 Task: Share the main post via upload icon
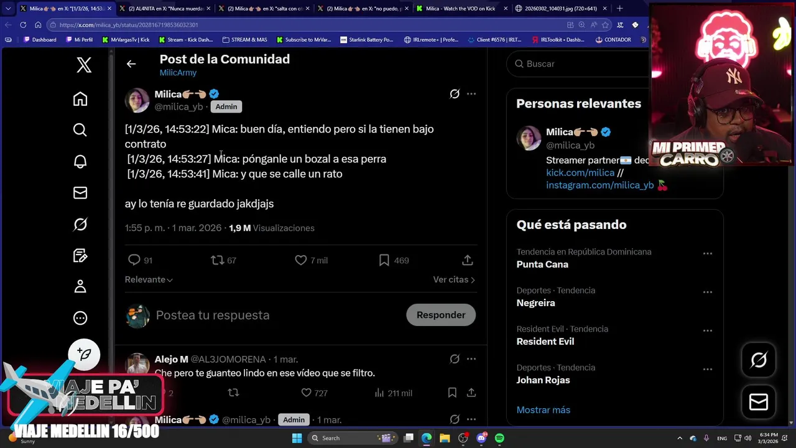point(468,260)
